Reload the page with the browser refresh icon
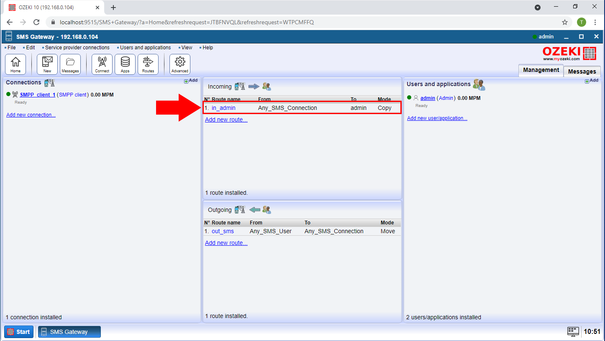 36,22
